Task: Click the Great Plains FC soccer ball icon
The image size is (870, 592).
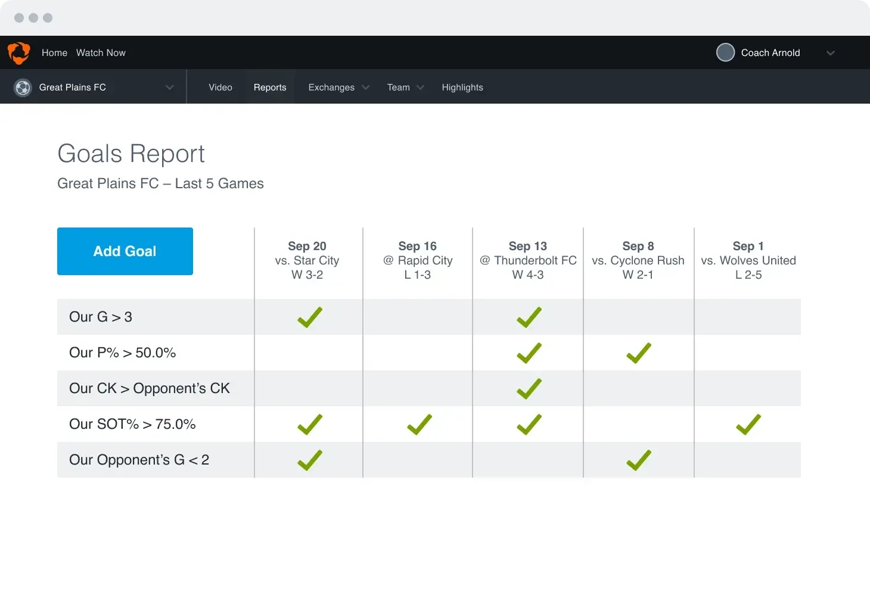Action: (x=23, y=88)
